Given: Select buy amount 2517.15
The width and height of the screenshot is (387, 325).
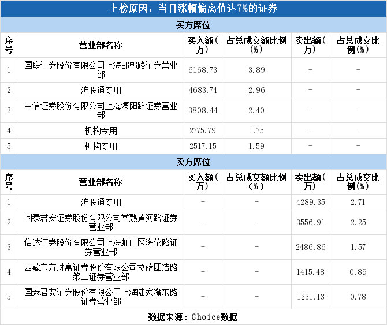Looking at the screenshot, I should click(203, 147).
